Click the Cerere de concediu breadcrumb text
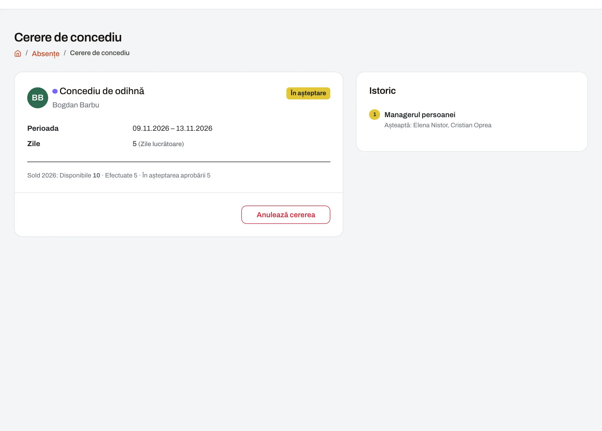Image resolution: width=602 pixels, height=431 pixels. pos(100,53)
